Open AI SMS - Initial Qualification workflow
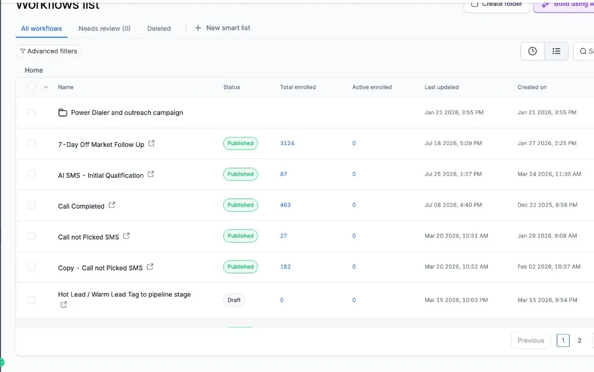Viewport: 594px width, 372px height. coord(101,175)
